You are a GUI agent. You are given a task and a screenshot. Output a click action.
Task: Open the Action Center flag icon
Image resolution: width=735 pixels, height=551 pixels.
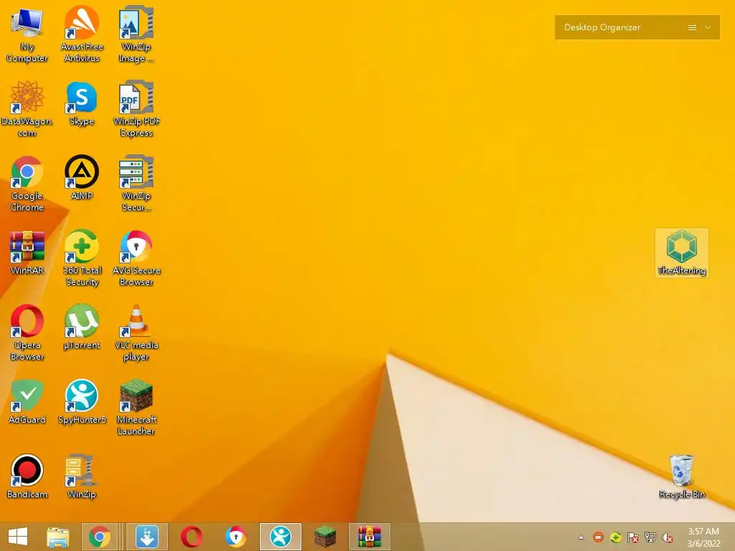(x=633, y=537)
